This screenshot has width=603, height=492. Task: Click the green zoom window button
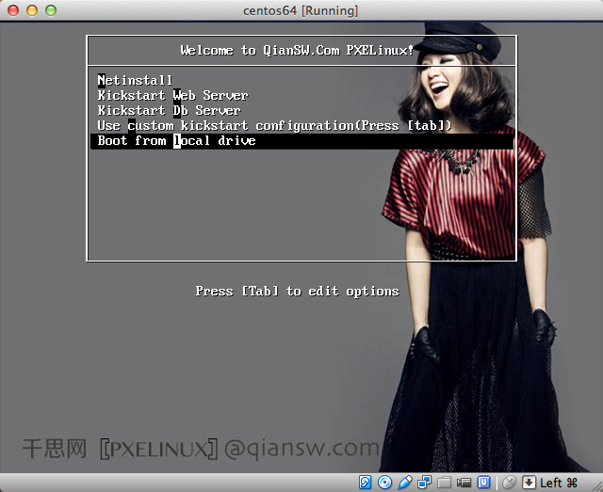(x=49, y=9)
